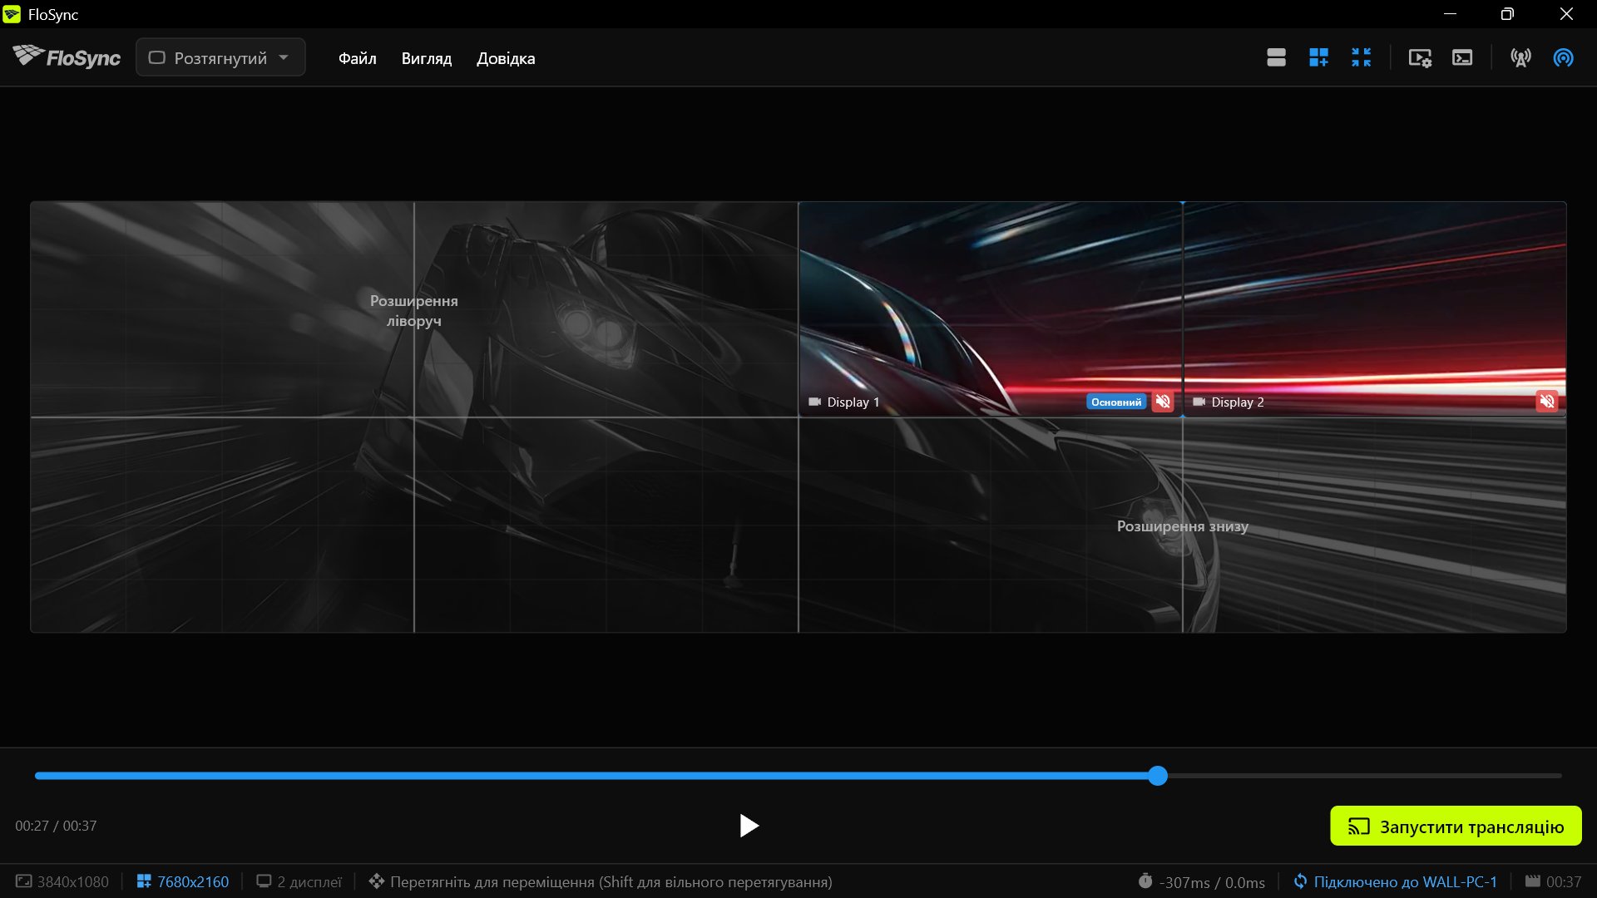Unmute Display 2 audio

tap(1547, 402)
